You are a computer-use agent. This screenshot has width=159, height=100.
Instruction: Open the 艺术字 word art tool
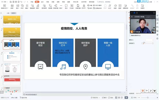point(84,6)
